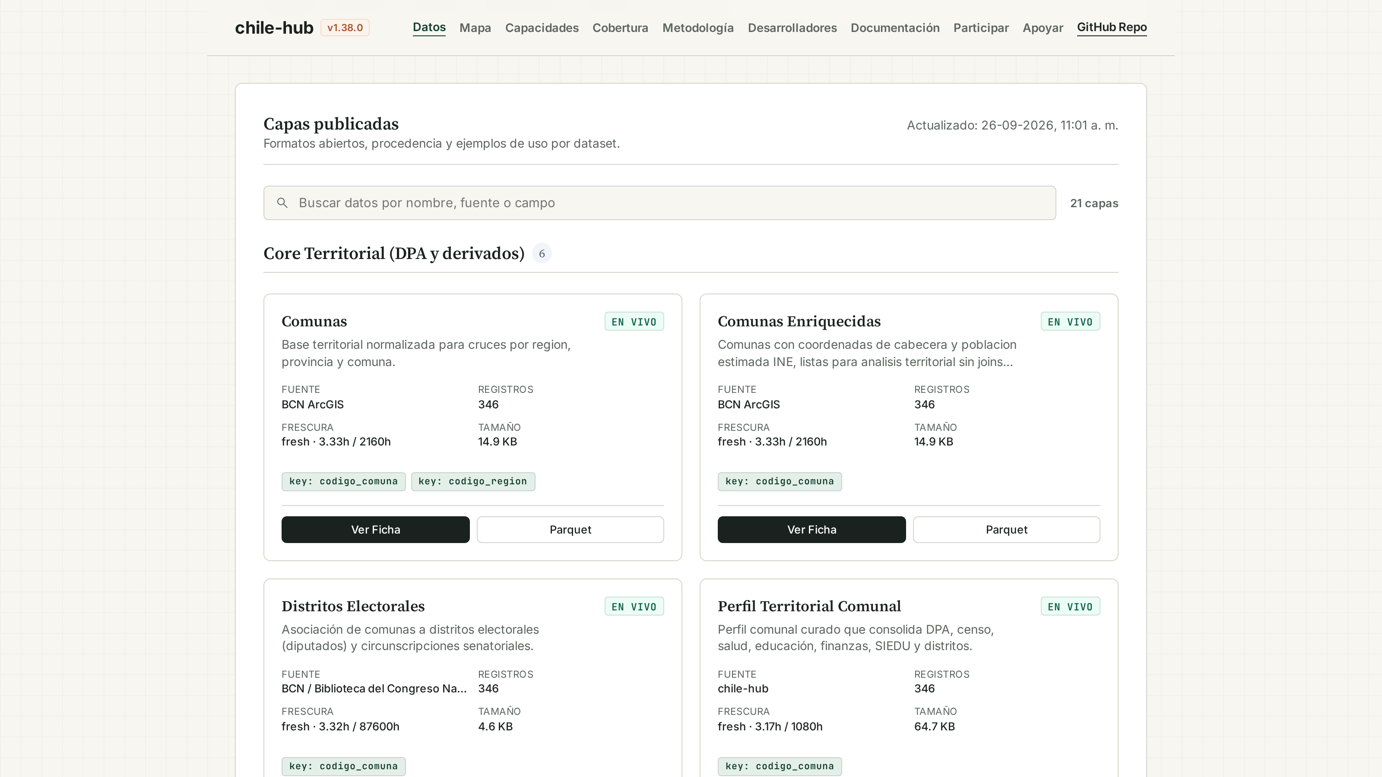Open the Capacidades section

[x=542, y=28]
